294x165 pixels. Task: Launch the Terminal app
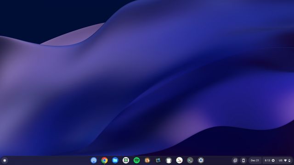pyautogui.click(x=190, y=160)
